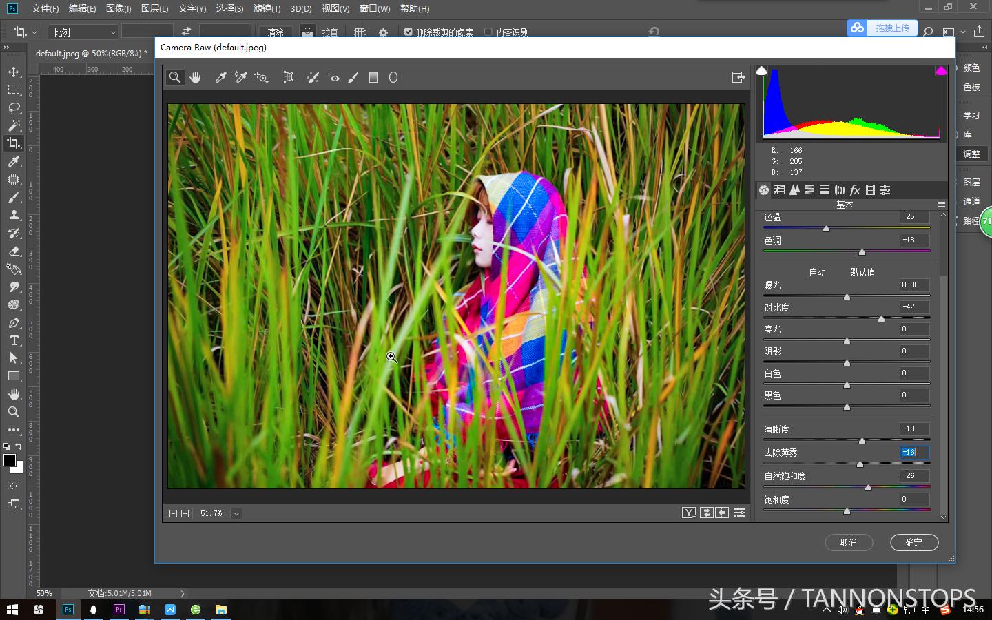The height and width of the screenshot is (620, 992).
Task: Select the Zoom tool in Camera Raw
Action: click(x=174, y=77)
